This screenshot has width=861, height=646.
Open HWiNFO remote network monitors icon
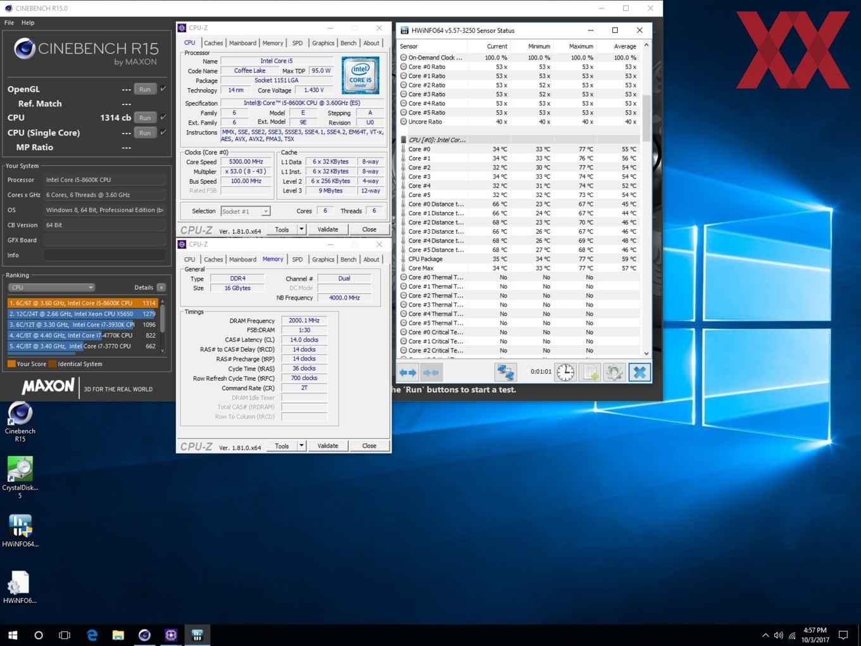click(505, 372)
